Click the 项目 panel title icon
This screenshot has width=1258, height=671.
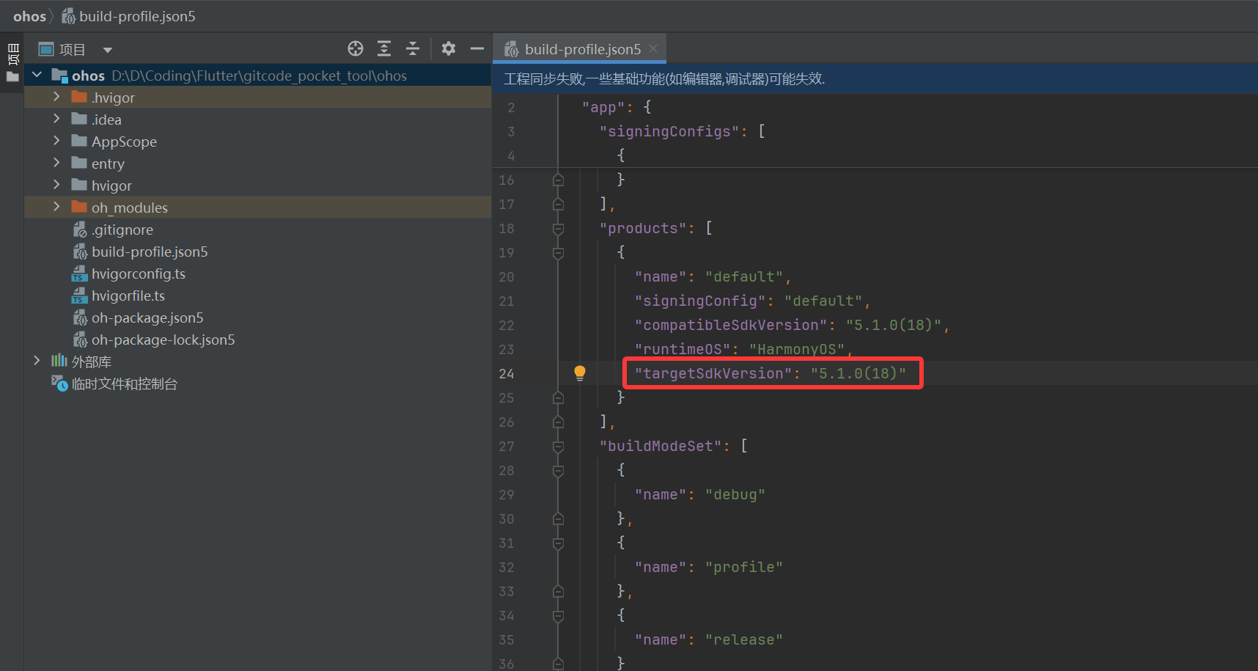[x=46, y=49]
